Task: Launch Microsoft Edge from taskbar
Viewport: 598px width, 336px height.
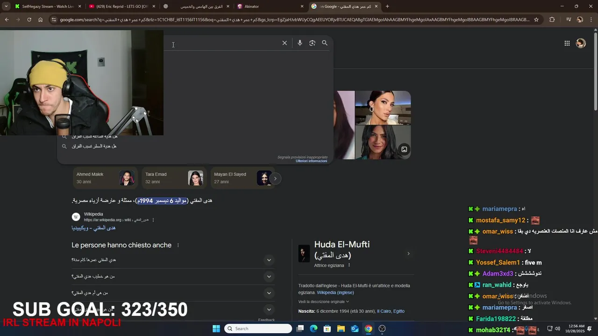Action: tap(313, 329)
